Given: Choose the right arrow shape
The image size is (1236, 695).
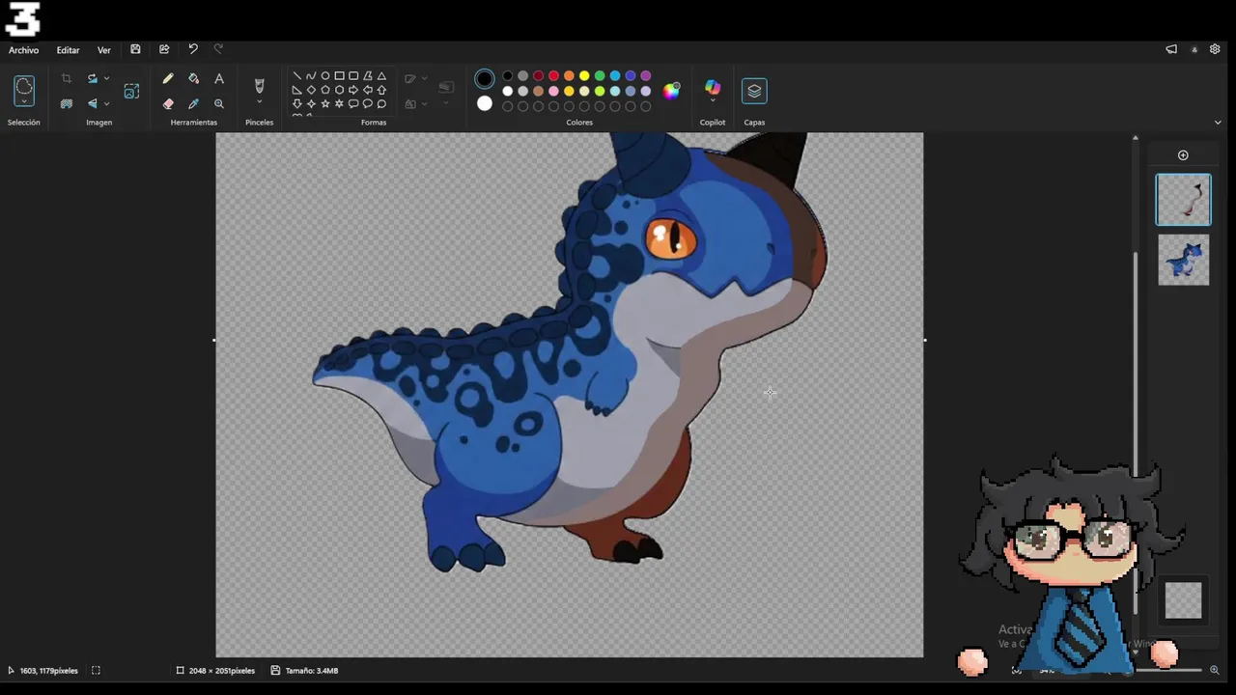Looking at the screenshot, I should [353, 90].
